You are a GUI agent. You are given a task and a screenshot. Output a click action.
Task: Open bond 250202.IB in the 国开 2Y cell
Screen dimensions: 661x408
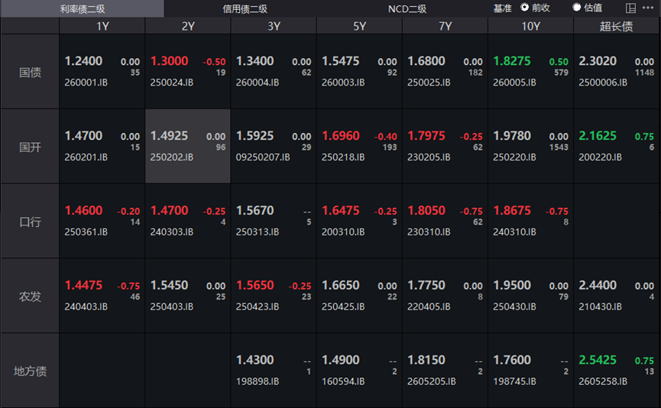pyautogui.click(x=188, y=146)
